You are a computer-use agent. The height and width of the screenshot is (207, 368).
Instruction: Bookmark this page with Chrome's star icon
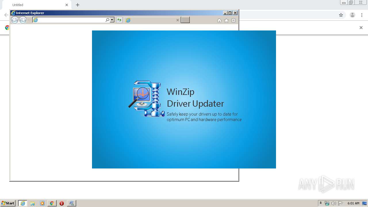tap(341, 15)
